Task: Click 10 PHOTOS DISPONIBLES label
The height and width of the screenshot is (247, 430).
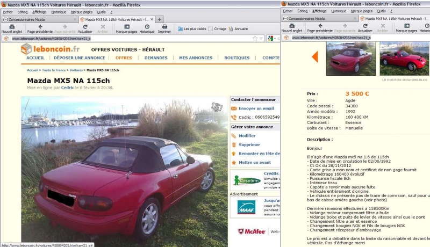Action: tap(404, 80)
